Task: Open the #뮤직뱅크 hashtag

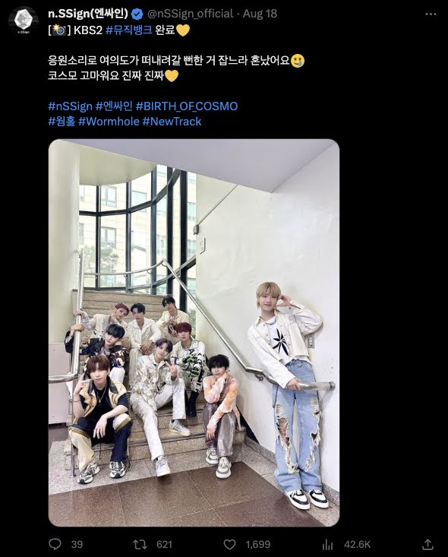Action: click(x=129, y=30)
